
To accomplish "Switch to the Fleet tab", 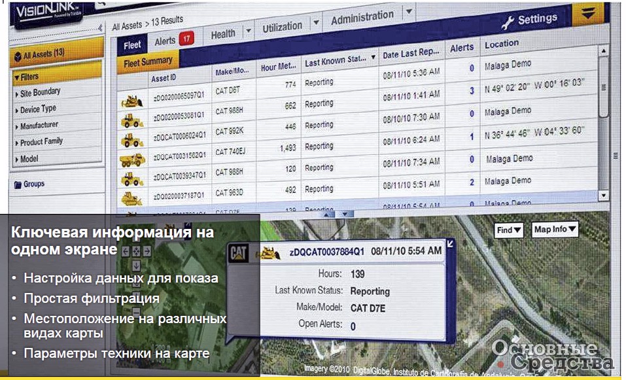I will (x=132, y=45).
